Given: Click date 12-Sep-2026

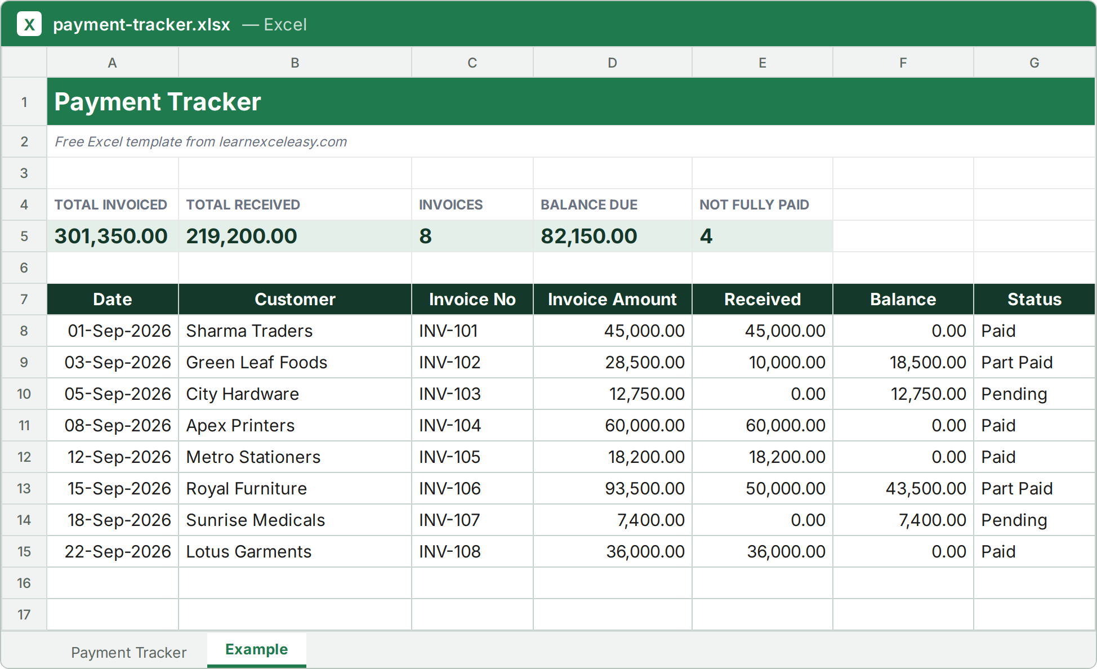Looking at the screenshot, I should point(113,457).
